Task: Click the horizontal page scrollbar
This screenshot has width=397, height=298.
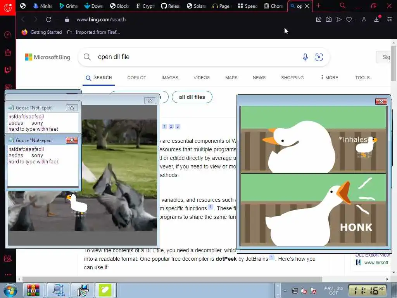Action: (172, 279)
